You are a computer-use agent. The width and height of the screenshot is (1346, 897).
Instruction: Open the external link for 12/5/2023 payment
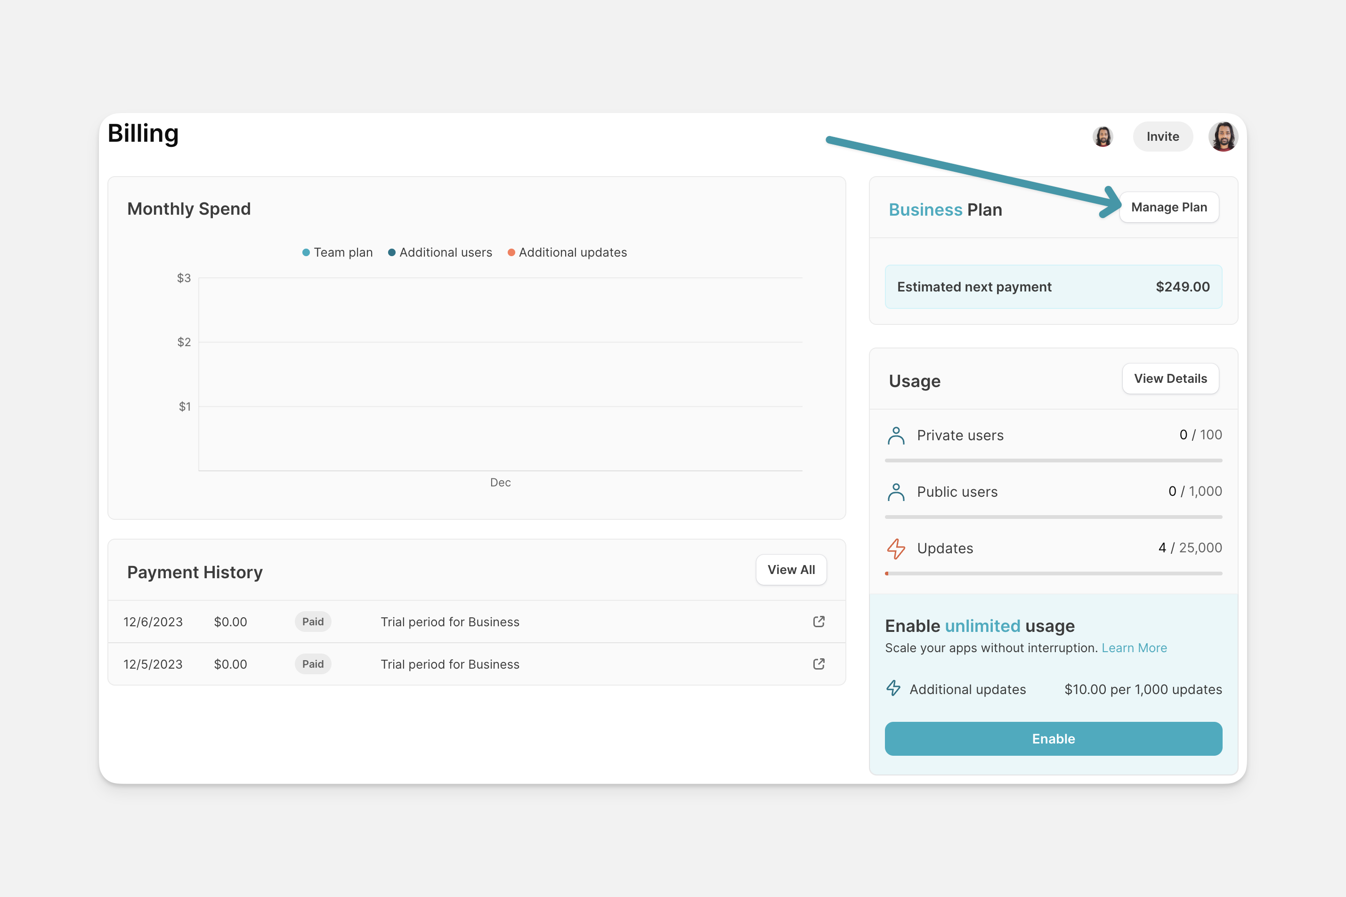tap(819, 663)
